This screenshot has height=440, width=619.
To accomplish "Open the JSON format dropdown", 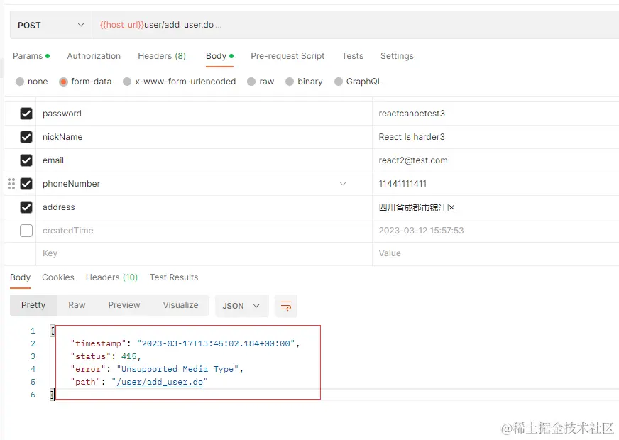I will click(241, 306).
